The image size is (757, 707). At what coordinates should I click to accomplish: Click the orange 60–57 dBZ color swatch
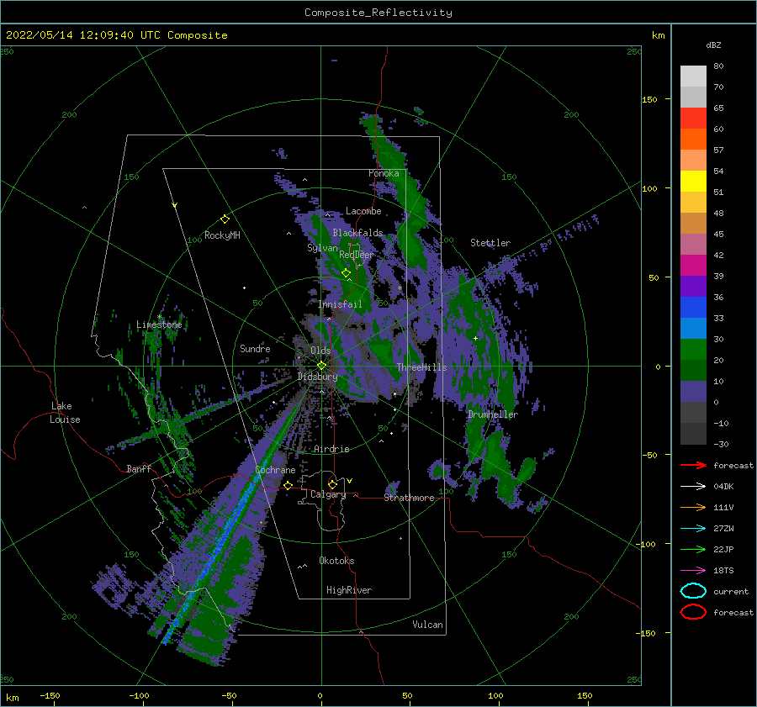[x=693, y=140]
